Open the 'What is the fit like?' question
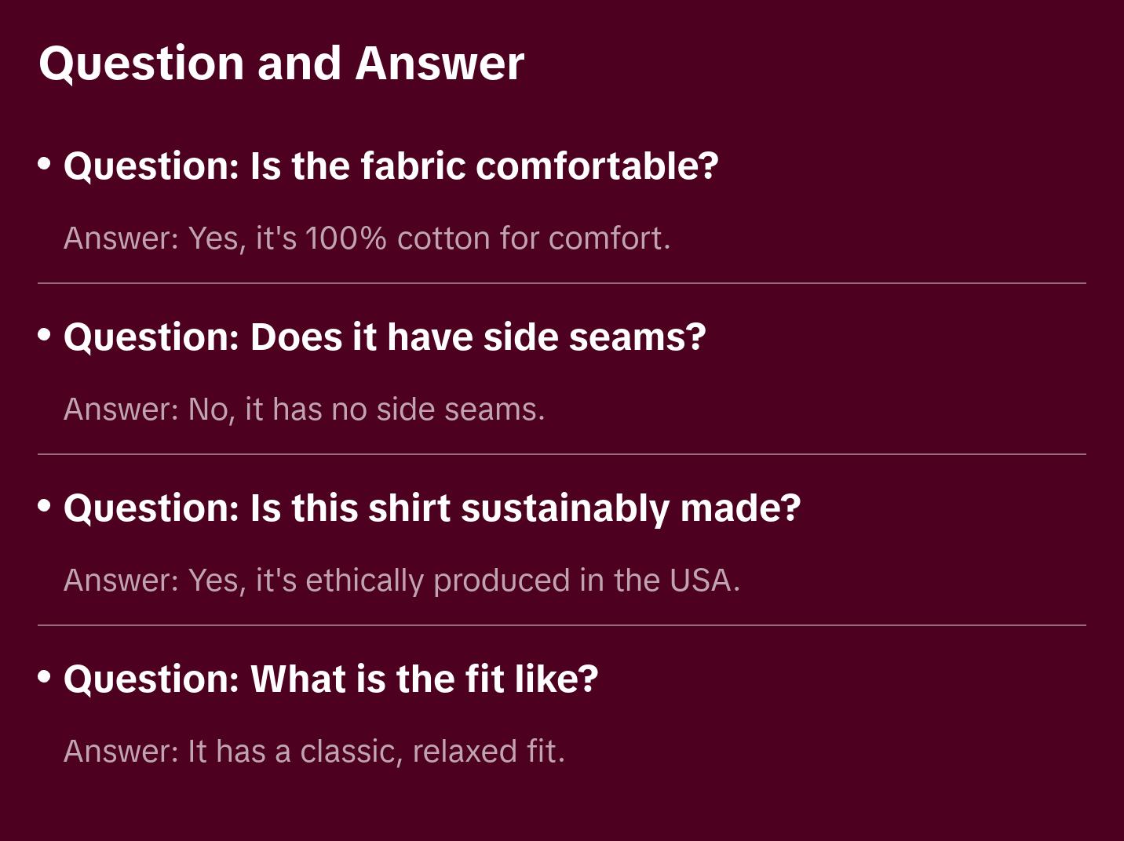1124x841 pixels. pyautogui.click(x=330, y=679)
